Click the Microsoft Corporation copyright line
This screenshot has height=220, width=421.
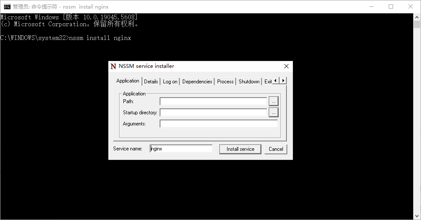69,24
